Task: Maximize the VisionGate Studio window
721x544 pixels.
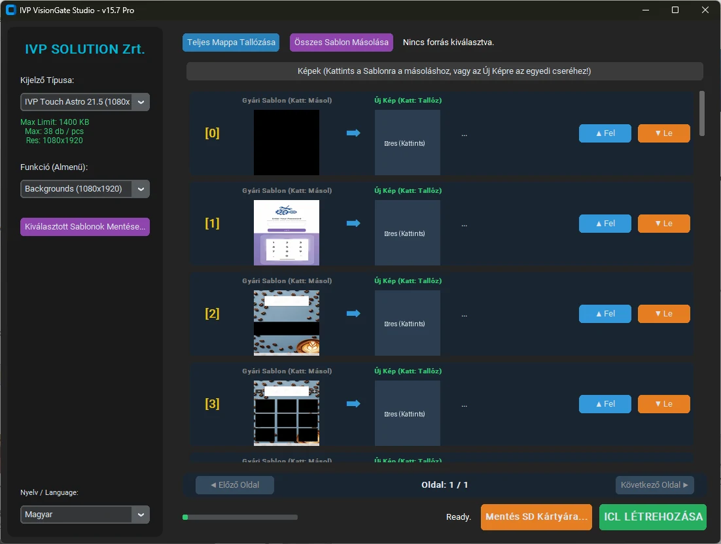Action: [x=675, y=10]
